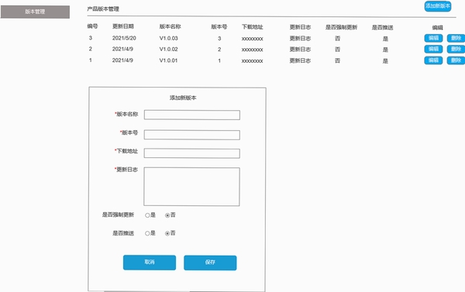
Task: Click the 是否强制更新 column header
Action: 341,27
